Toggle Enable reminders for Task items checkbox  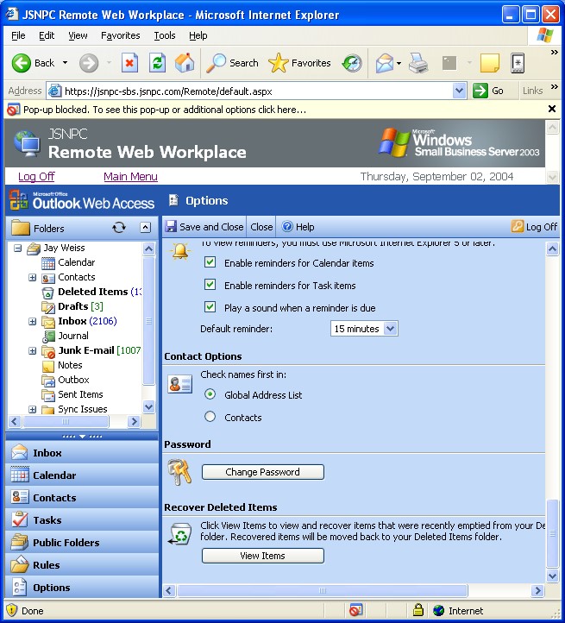(x=210, y=285)
